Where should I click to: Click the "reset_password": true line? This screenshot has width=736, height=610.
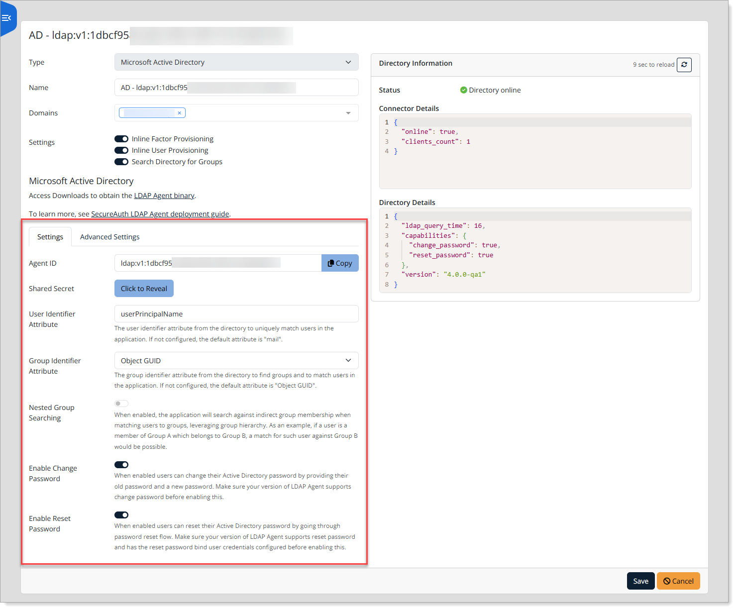point(451,255)
